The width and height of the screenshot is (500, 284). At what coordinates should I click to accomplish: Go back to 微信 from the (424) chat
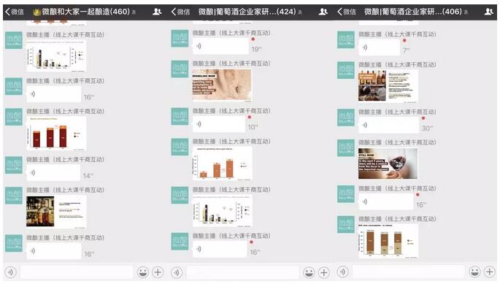(180, 12)
